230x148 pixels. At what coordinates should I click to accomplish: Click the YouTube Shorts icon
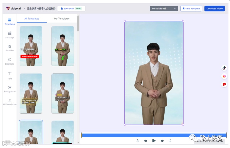click(x=224, y=84)
